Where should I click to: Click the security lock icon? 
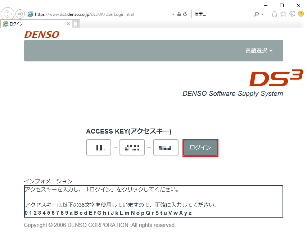point(179,14)
